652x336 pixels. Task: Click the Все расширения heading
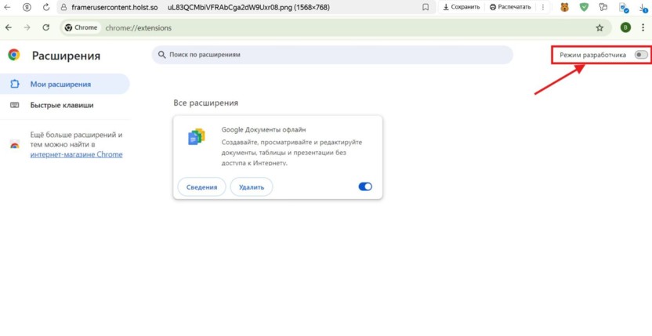point(206,103)
